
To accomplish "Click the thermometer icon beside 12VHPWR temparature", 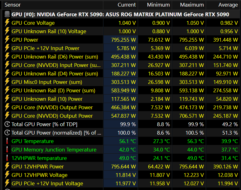I will point(7,158).
